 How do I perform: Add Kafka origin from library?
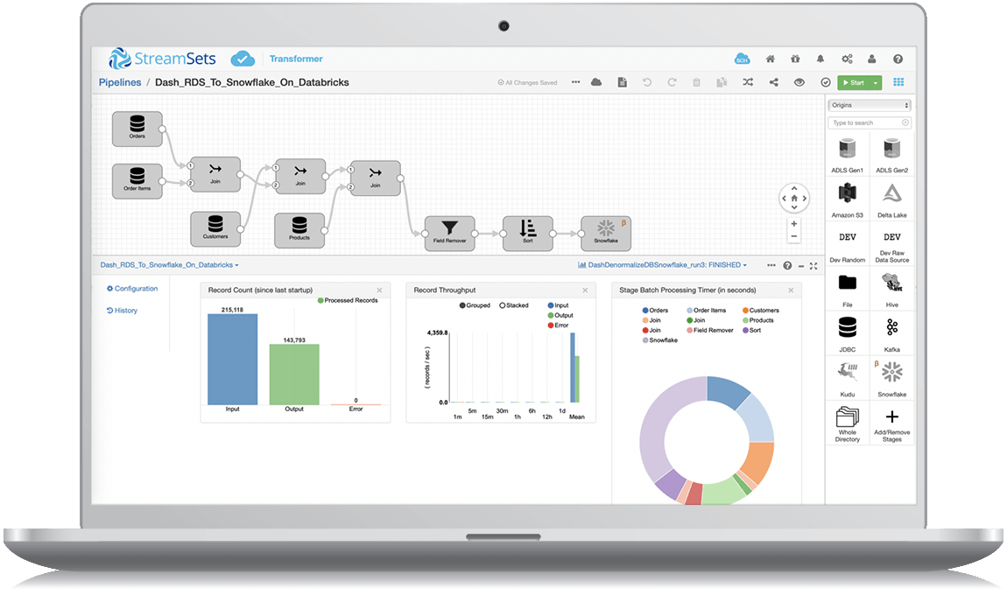click(x=892, y=334)
